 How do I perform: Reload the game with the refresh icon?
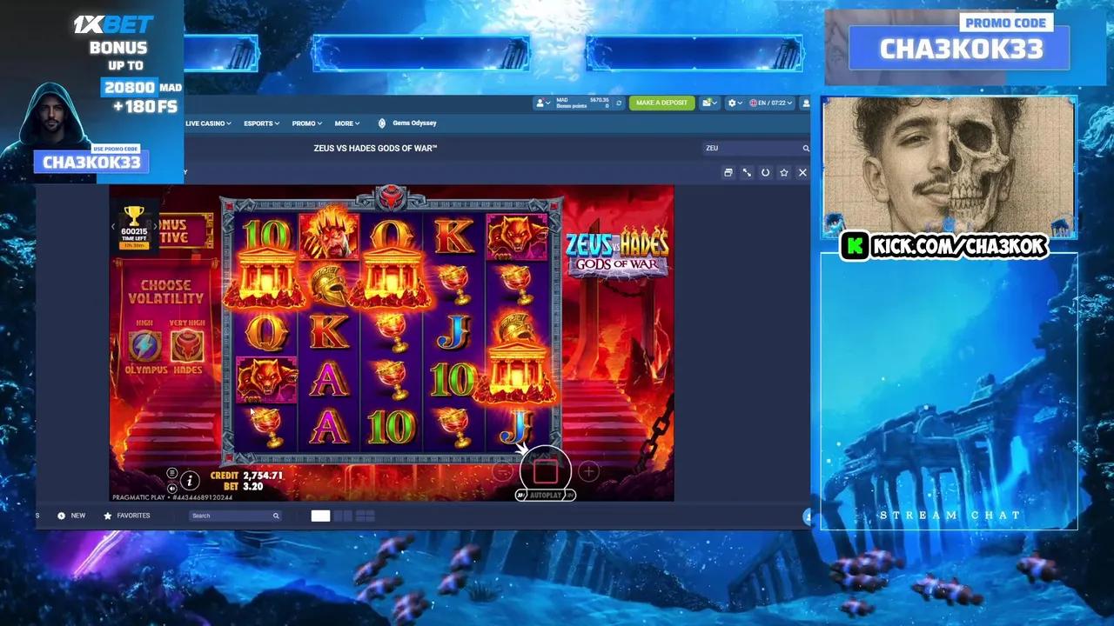(765, 172)
